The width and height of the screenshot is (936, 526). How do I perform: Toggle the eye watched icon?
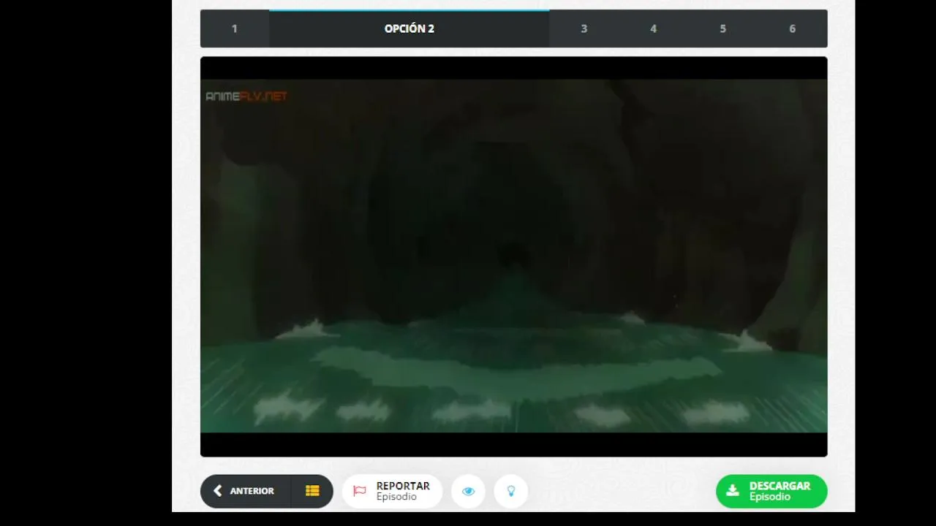[x=469, y=491]
